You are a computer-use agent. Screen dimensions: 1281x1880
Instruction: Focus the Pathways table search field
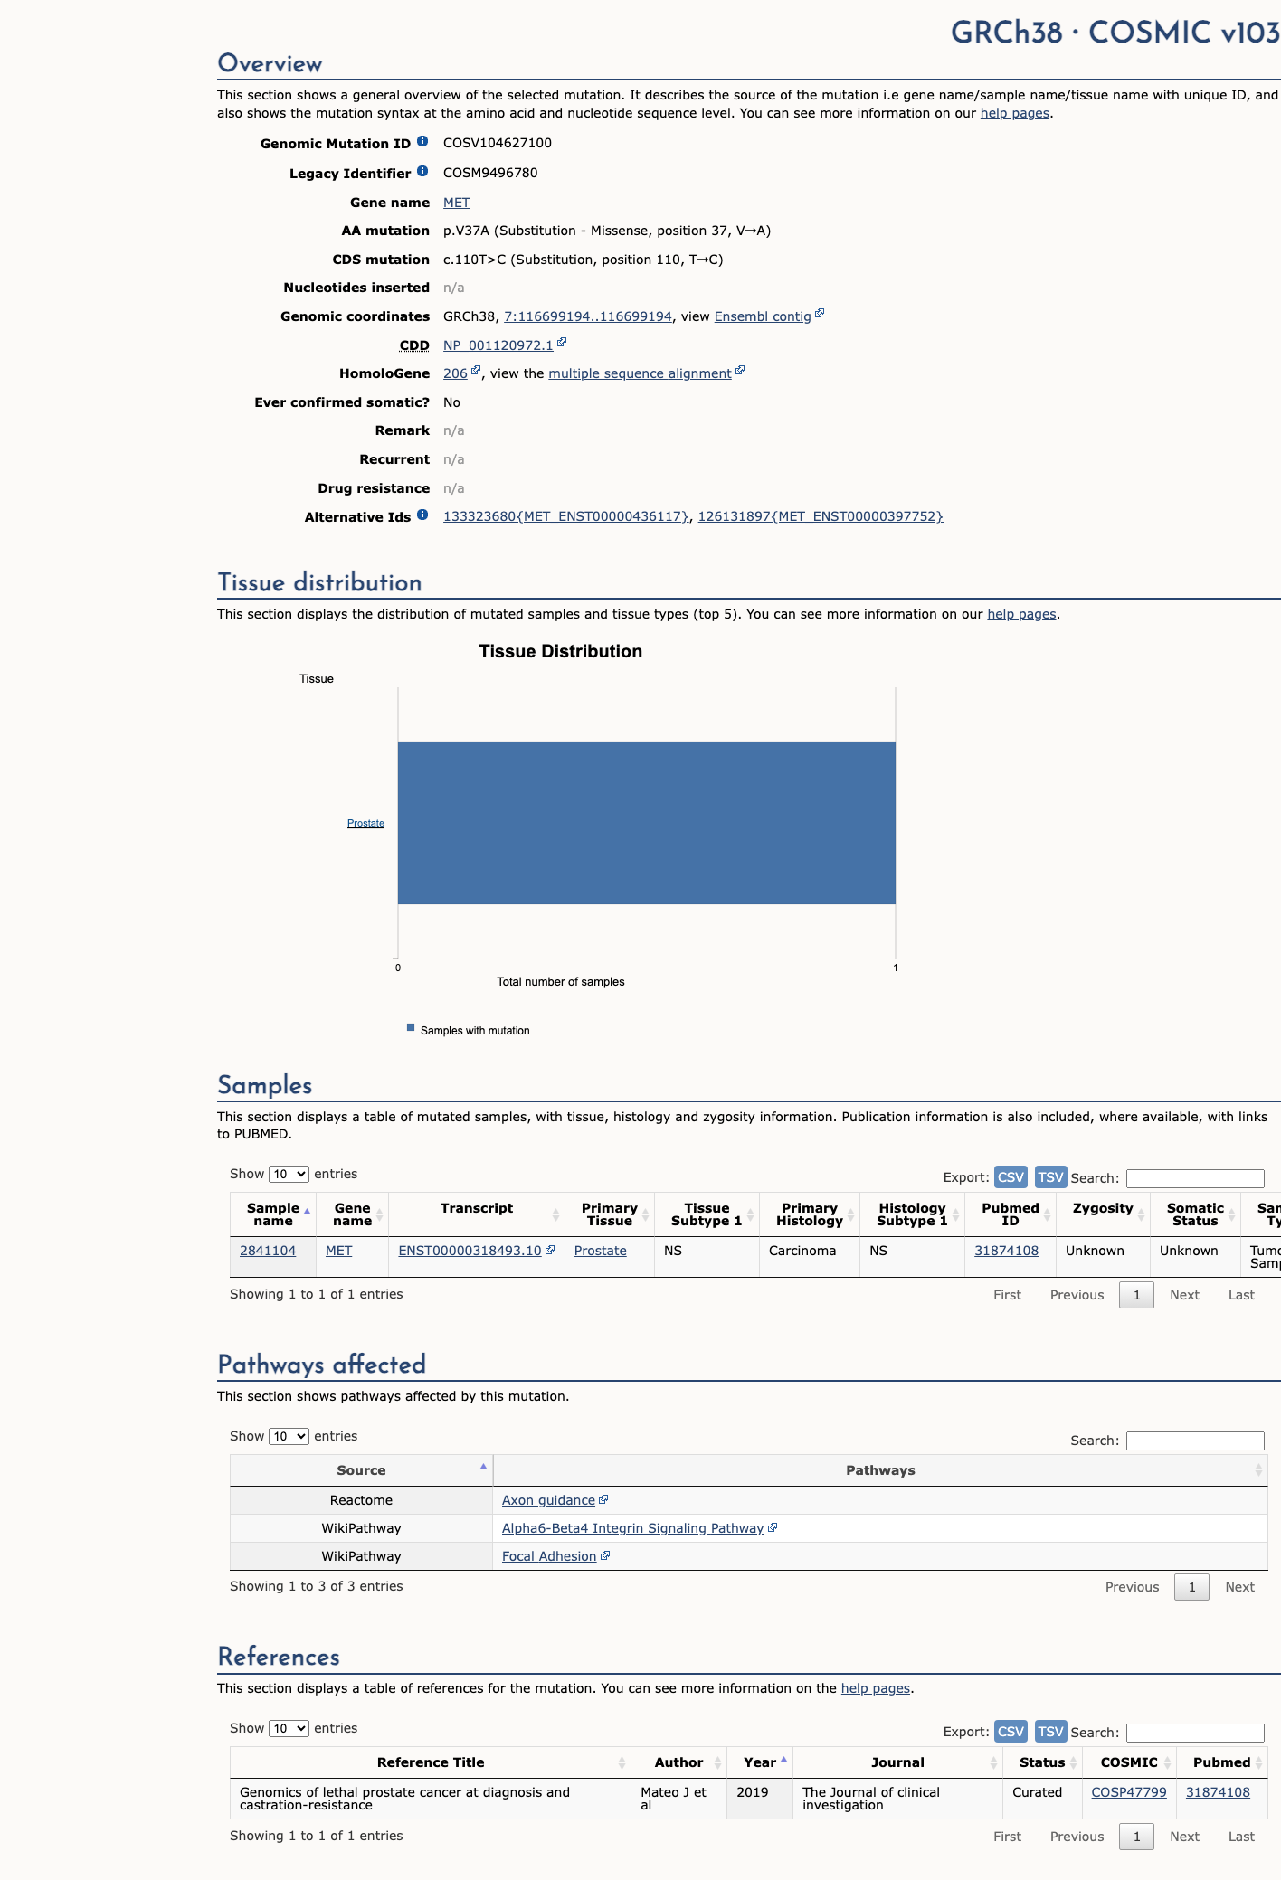[1195, 1441]
